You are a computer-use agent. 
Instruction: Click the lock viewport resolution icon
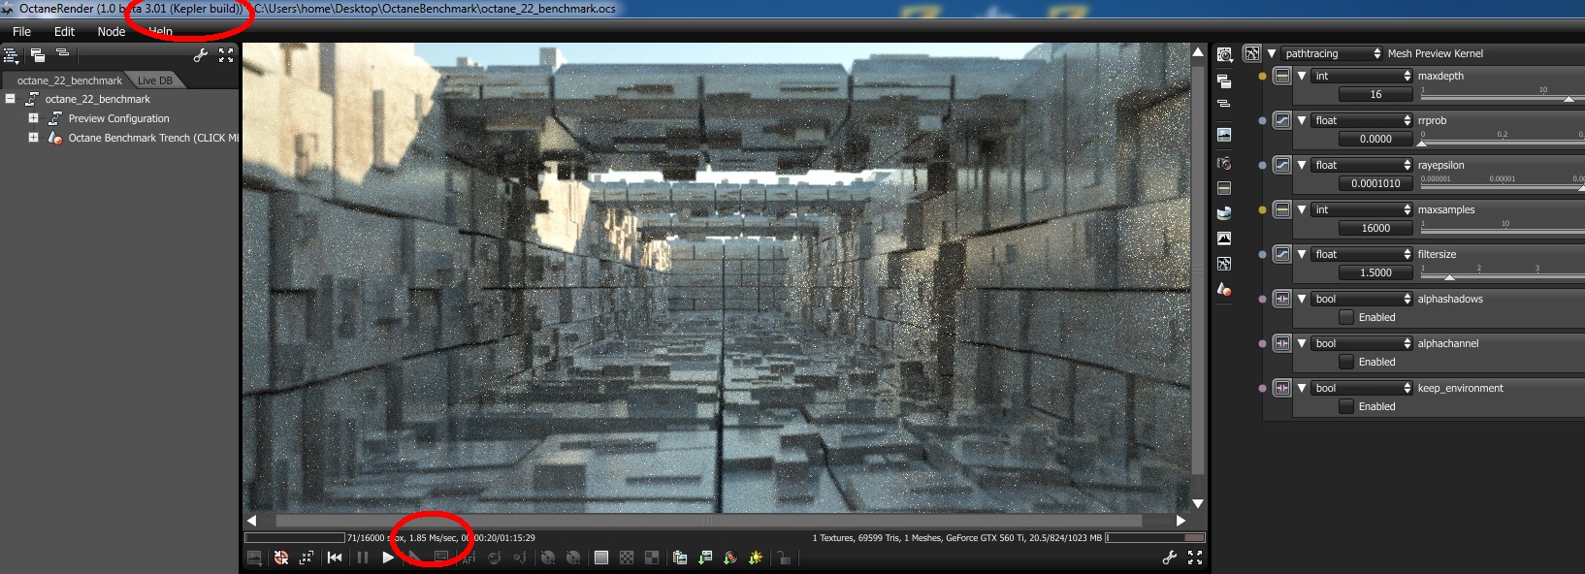[784, 558]
